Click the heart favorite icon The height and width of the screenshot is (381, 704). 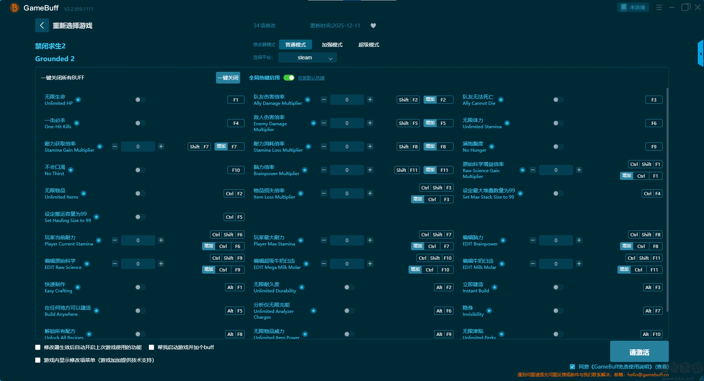pyautogui.click(x=373, y=26)
